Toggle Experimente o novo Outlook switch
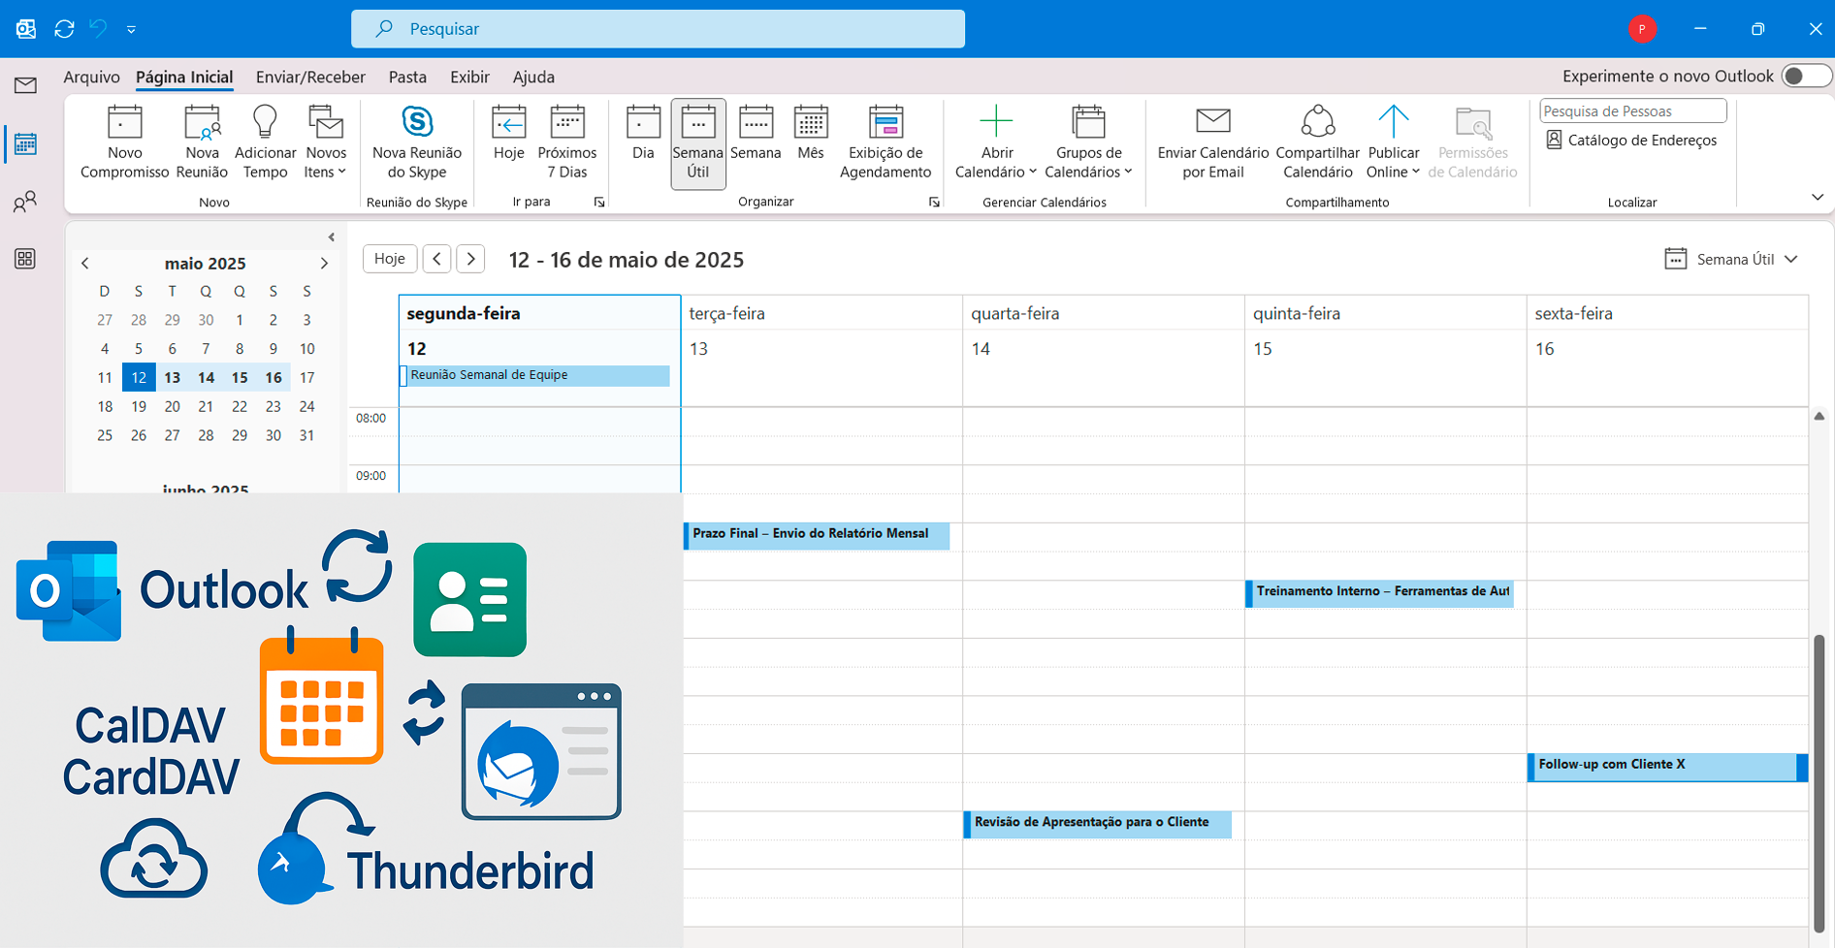The image size is (1835, 948). pos(1805,76)
